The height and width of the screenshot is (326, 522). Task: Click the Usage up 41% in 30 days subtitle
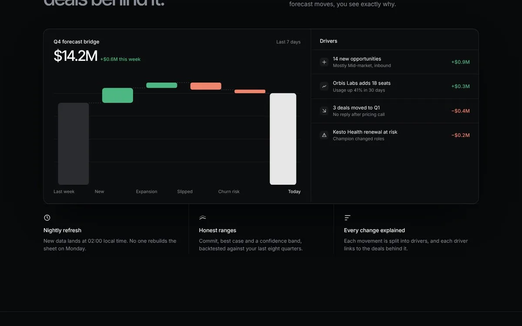click(359, 90)
